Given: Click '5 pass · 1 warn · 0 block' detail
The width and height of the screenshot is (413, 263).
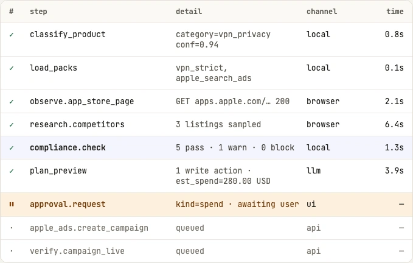Looking at the screenshot, I should tap(235, 147).
